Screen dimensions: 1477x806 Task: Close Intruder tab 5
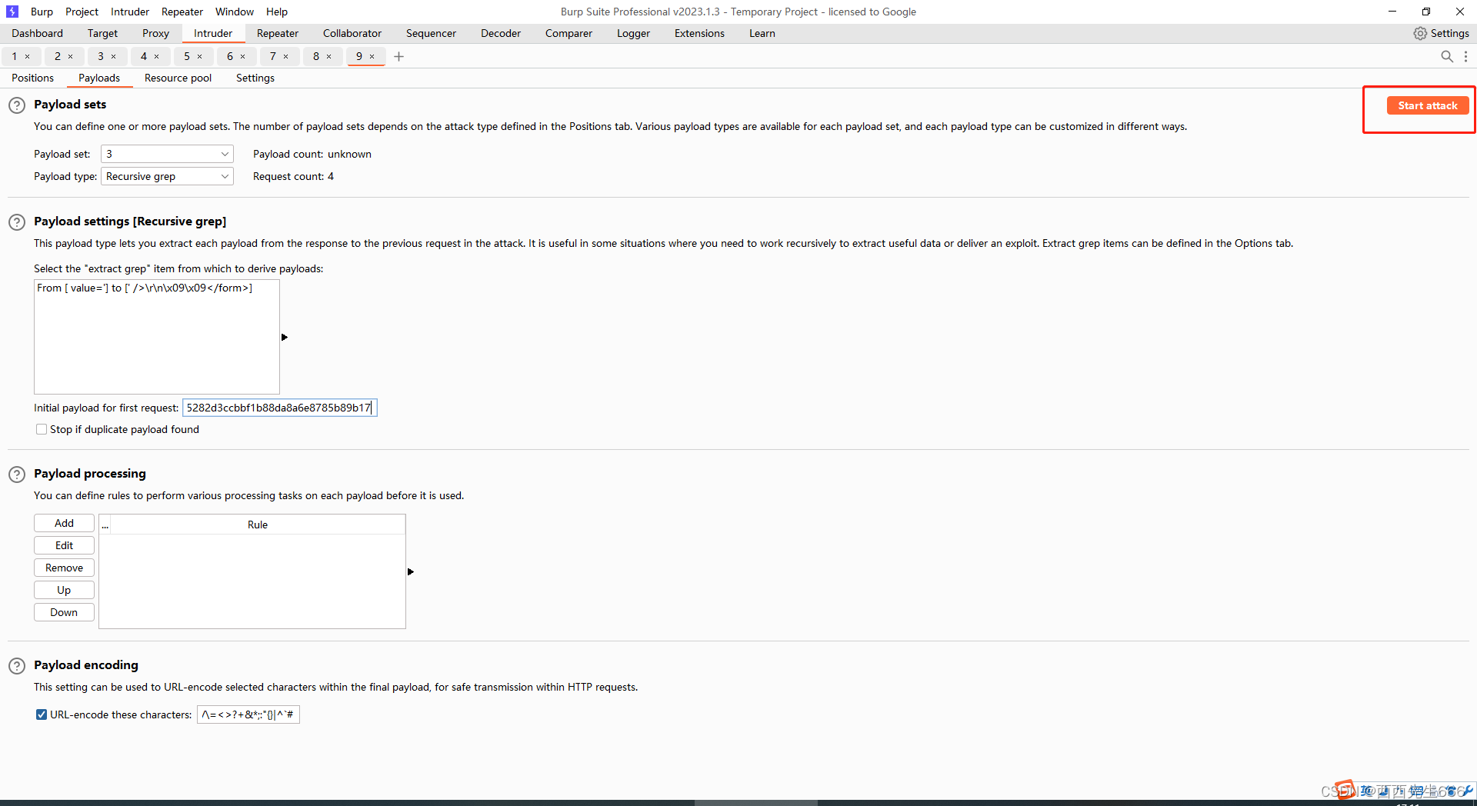[x=199, y=56]
